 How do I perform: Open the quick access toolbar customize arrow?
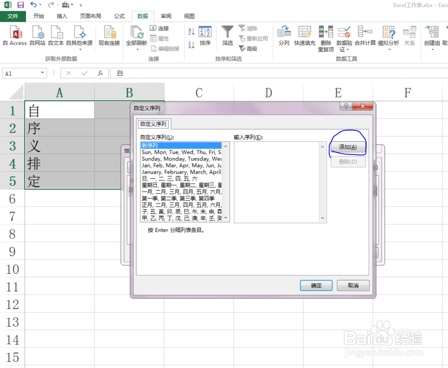point(81,5)
